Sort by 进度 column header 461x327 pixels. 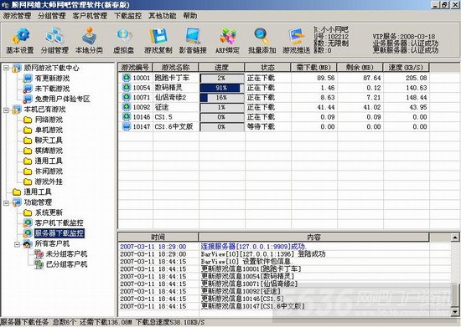(x=221, y=68)
